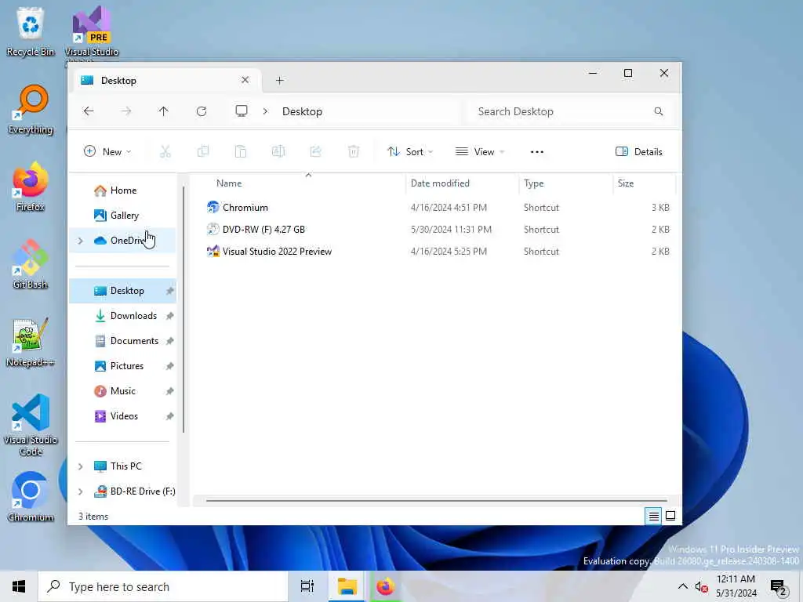Unpin toggle next to Downloads
Viewport: 803px width, 602px height.
click(x=169, y=316)
